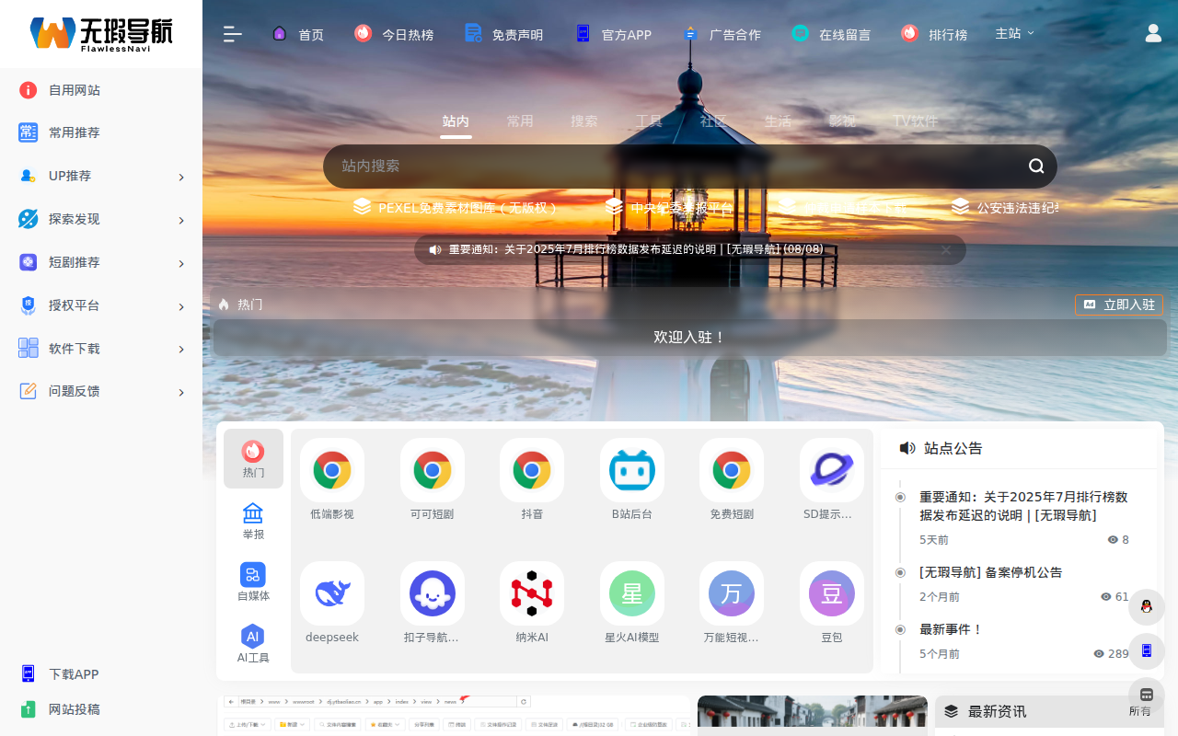Viewport: 1178px width, 736px height.
Task: Expand the UP推荐 sidebar menu
Action: pos(101,176)
